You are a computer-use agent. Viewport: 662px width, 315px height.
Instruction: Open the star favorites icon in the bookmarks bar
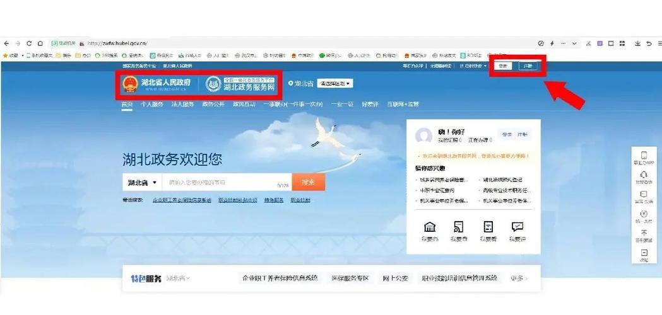click(5, 55)
